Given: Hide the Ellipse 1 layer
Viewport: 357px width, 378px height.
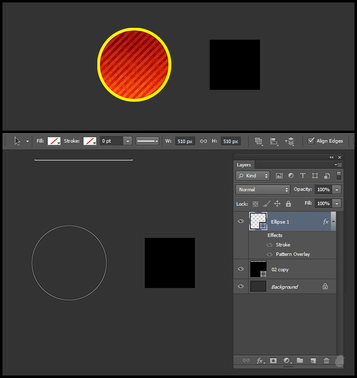Looking at the screenshot, I should (241, 222).
